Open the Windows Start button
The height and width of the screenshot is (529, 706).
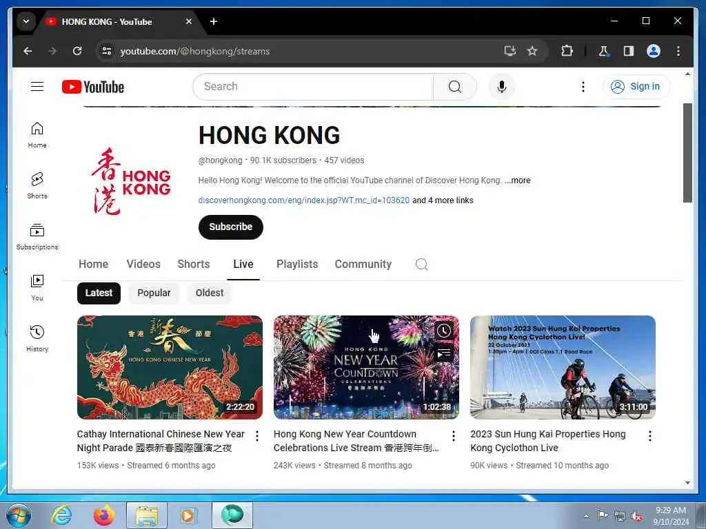[19, 515]
